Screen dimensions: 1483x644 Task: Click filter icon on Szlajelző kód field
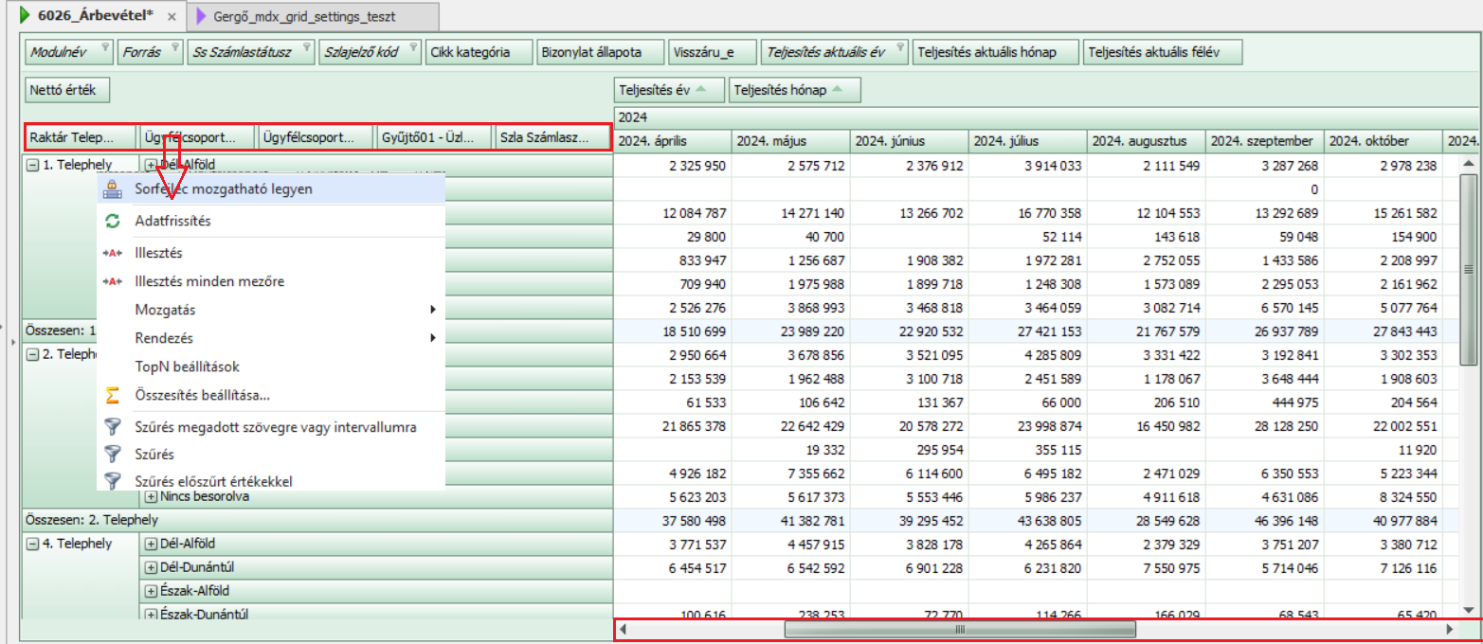(413, 46)
